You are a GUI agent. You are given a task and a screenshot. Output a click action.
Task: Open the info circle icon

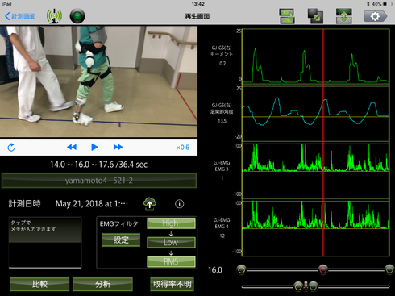(x=180, y=204)
